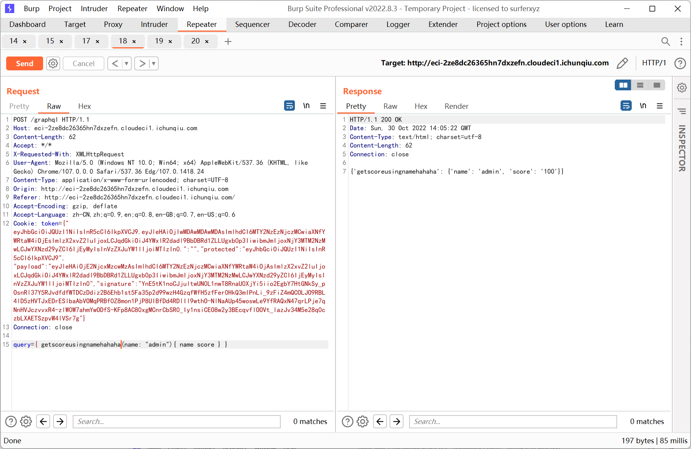The width and height of the screenshot is (691, 449).
Task: Open the Intruder tool tab
Action: click(154, 24)
